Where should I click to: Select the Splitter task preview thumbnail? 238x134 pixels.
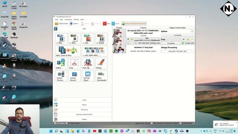coord(119,33)
